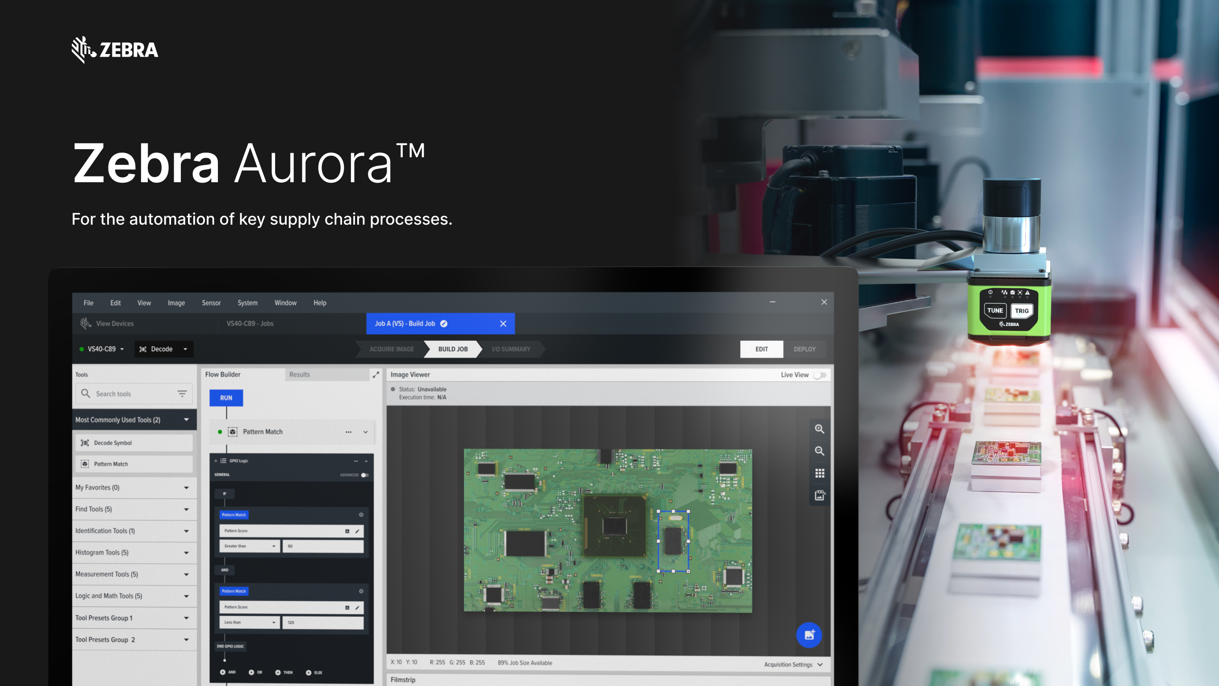The height and width of the screenshot is (686, 1219).
Task: Click chart icon in second Pattern Score field
Action: point(347,607)
